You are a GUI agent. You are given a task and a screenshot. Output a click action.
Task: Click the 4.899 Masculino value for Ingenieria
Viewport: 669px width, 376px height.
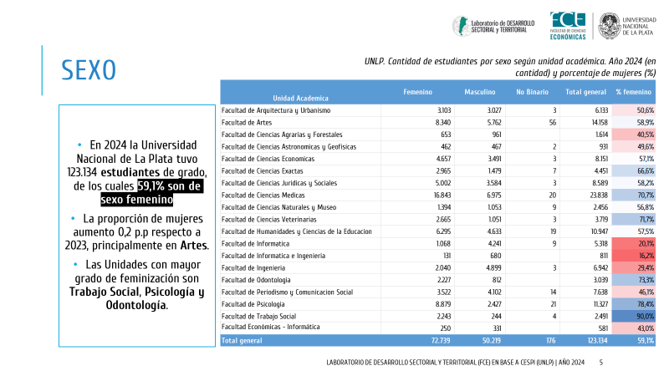[x=493, y=268]
